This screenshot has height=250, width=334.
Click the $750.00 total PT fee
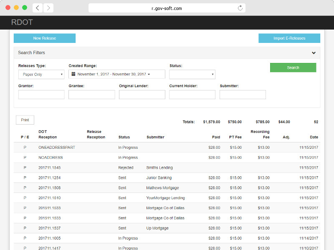pyautogui.click(x=235, y=122)
